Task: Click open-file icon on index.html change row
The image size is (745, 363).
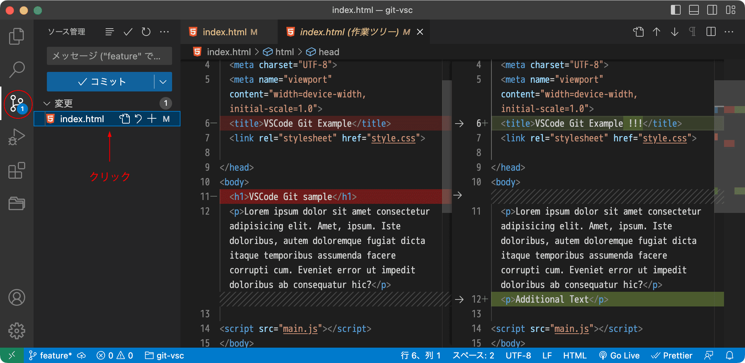Action: [x=125, y=119]
